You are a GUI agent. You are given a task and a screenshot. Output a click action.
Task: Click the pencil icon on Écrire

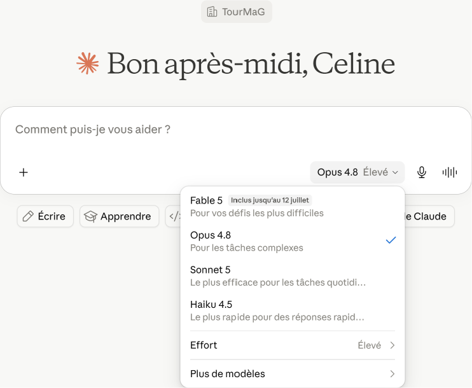[28, 216]
